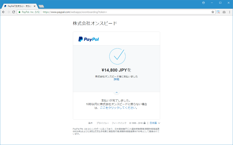This screenshot has width=233, height=145.
Task: Open a new browser tab
Action: coord(41,6)
